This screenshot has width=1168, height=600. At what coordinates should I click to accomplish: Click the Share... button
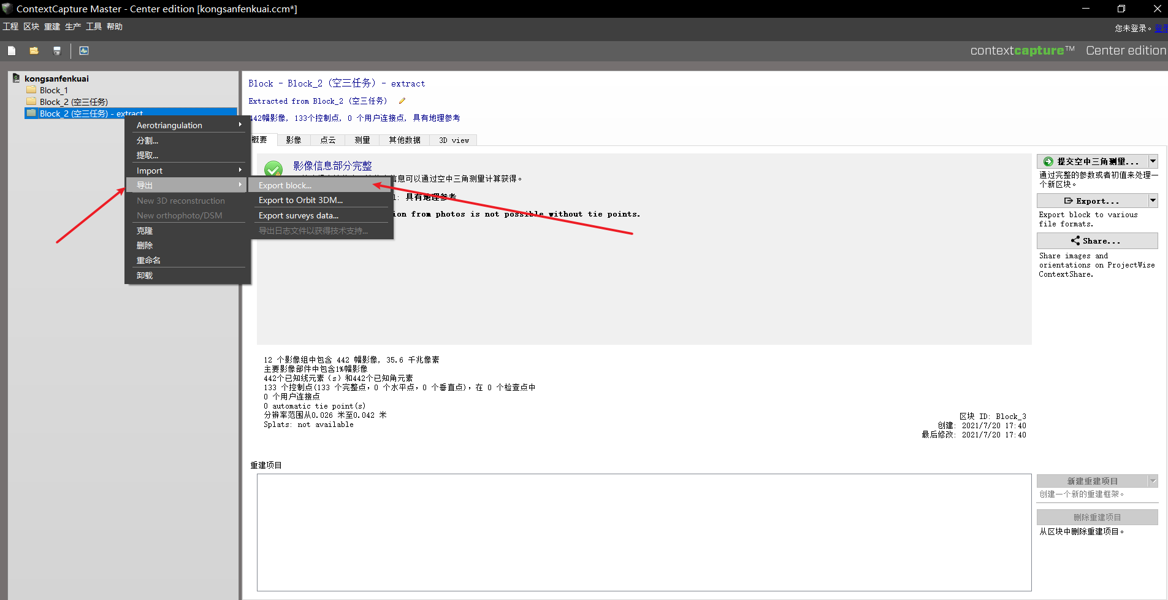click(1097, 240)
